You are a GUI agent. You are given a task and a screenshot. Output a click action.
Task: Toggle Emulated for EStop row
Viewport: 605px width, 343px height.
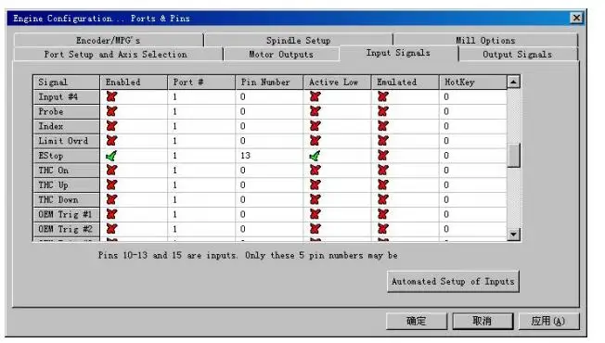tap(383, 156)
